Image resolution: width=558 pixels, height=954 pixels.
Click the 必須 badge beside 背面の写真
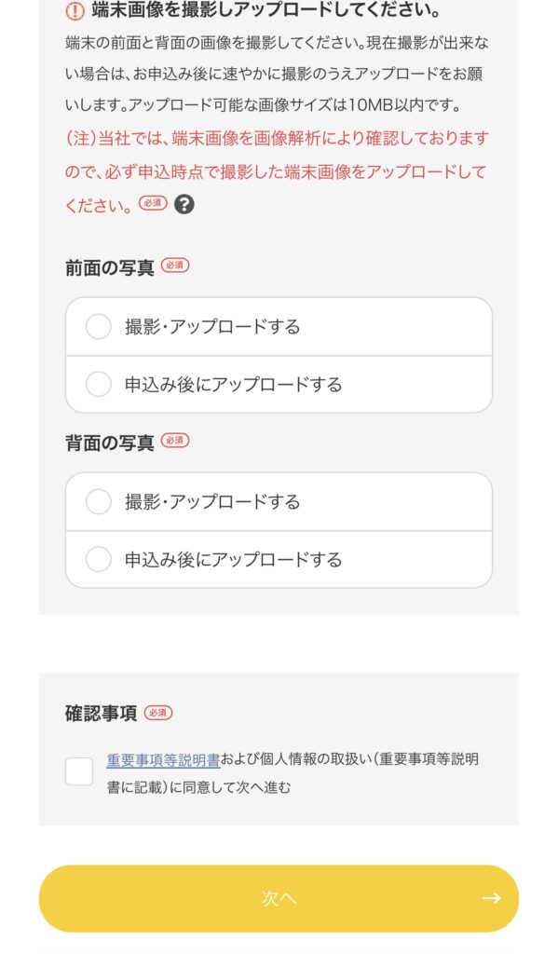(x=175, y=441)
